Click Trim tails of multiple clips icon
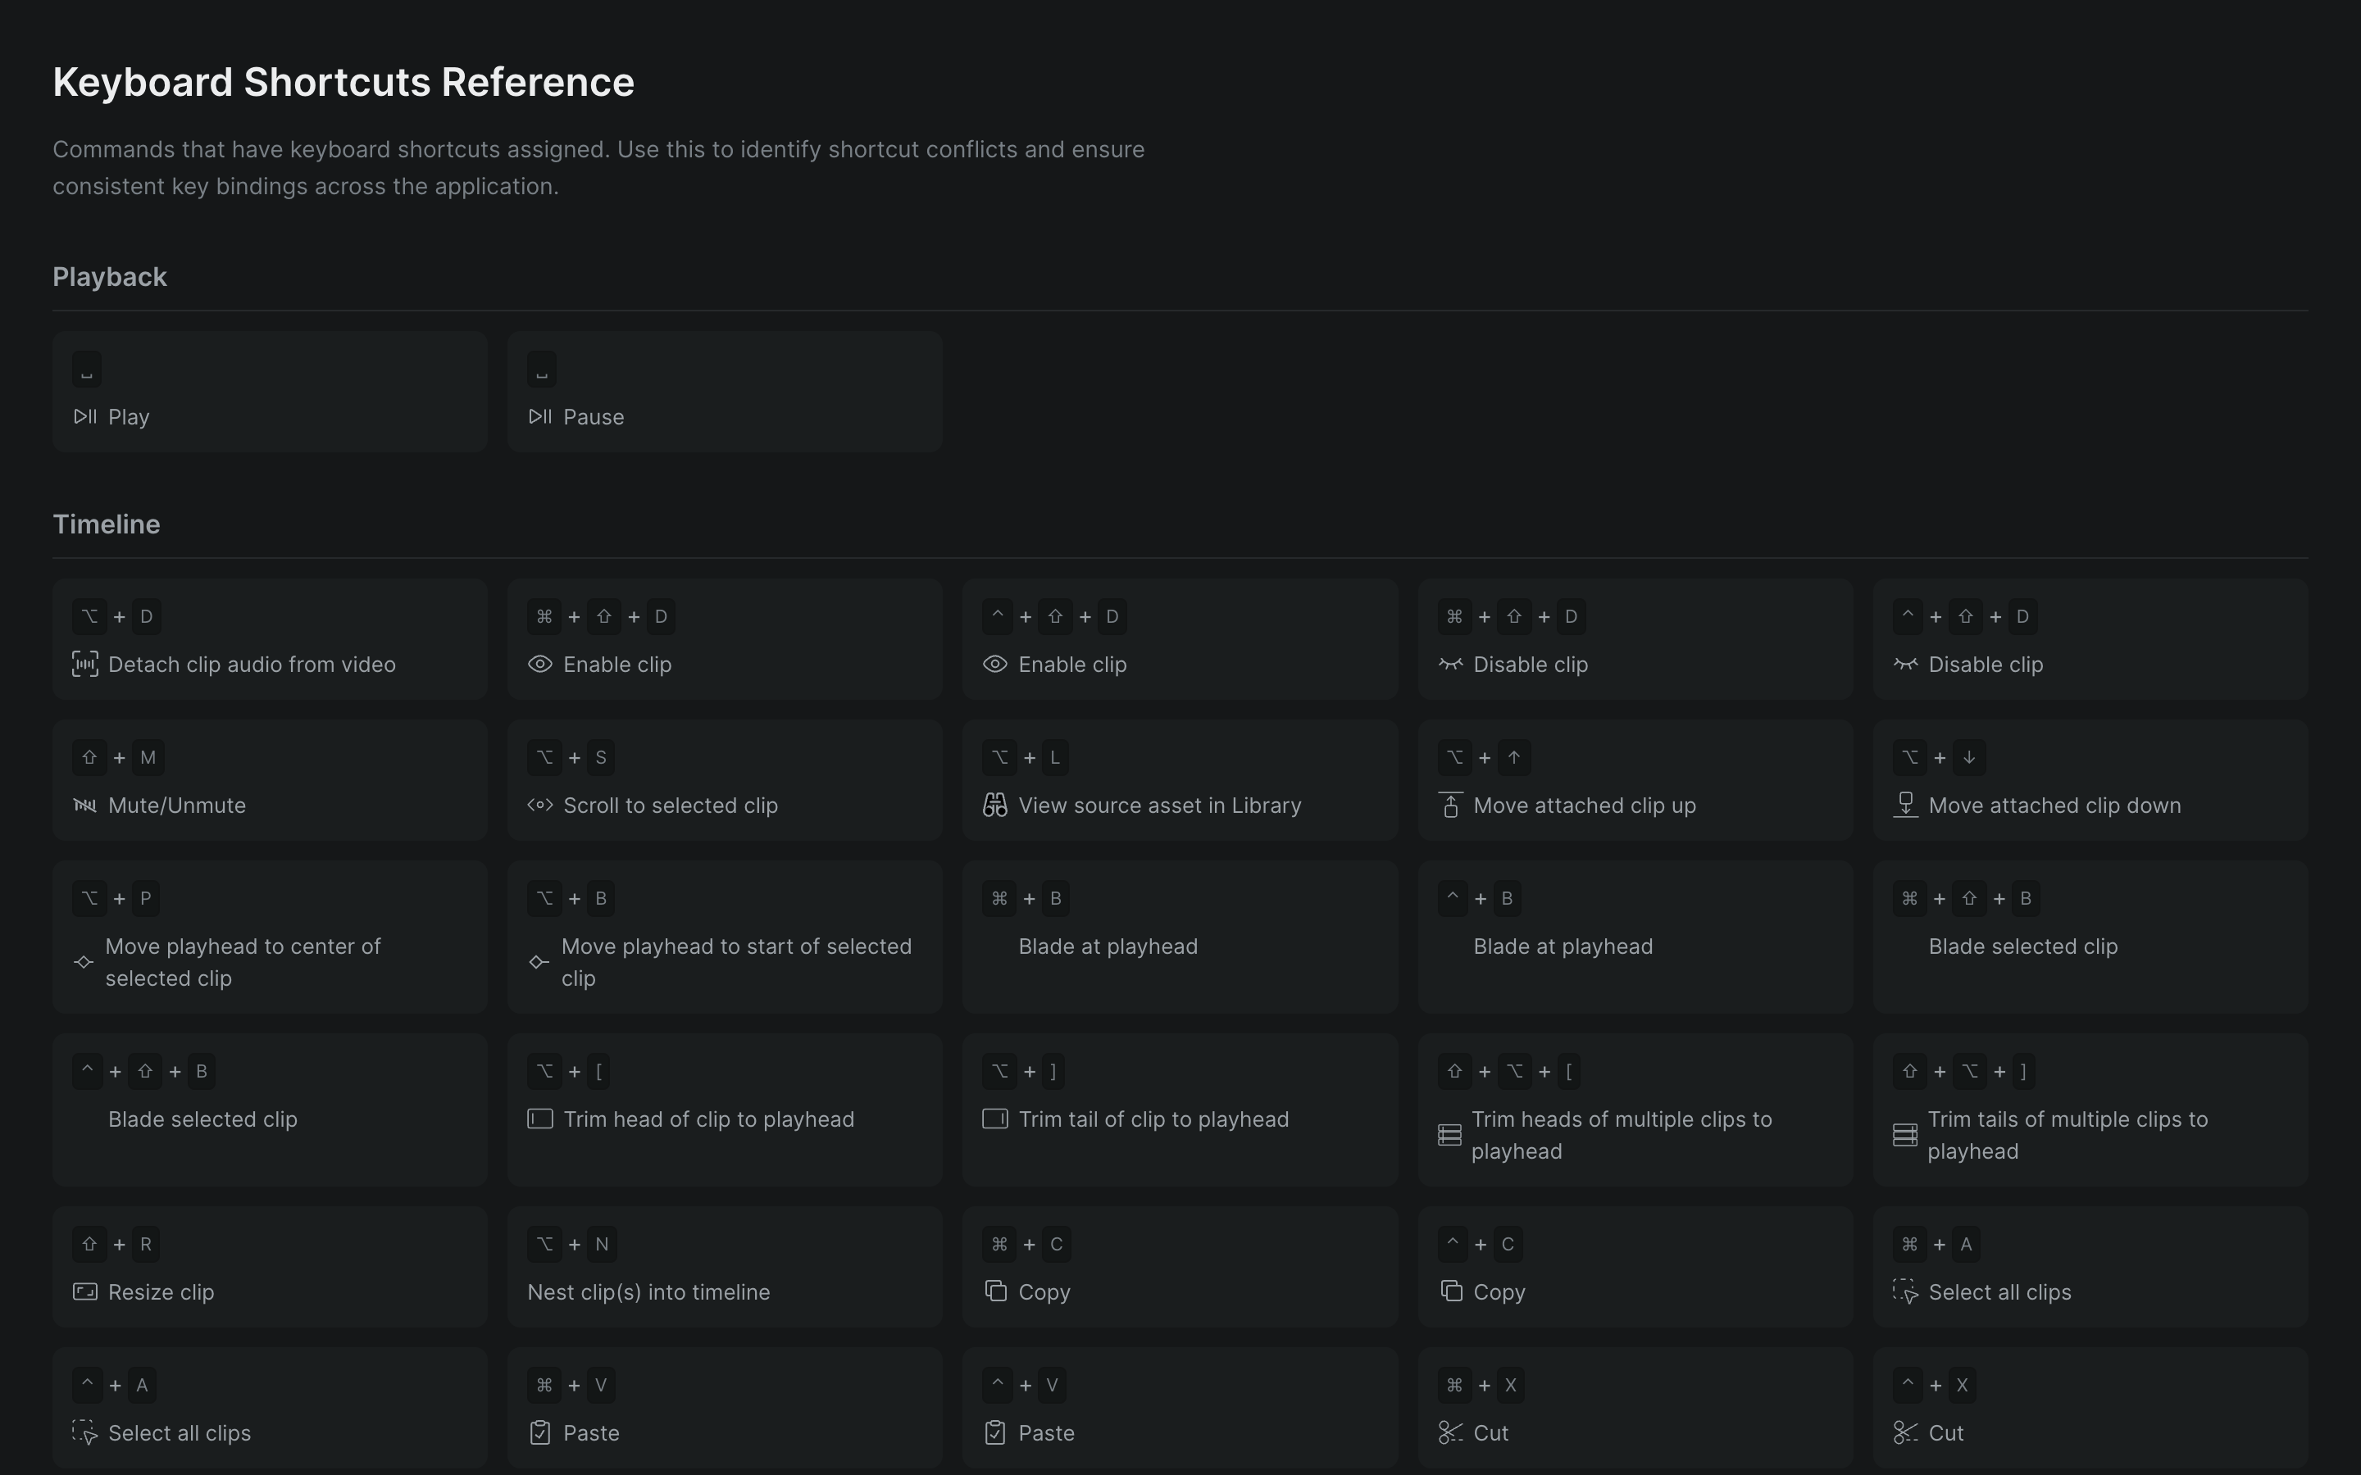Image resolution: width=2361 pixels, height=1475 pixels. click(x=1905, y=1136)
